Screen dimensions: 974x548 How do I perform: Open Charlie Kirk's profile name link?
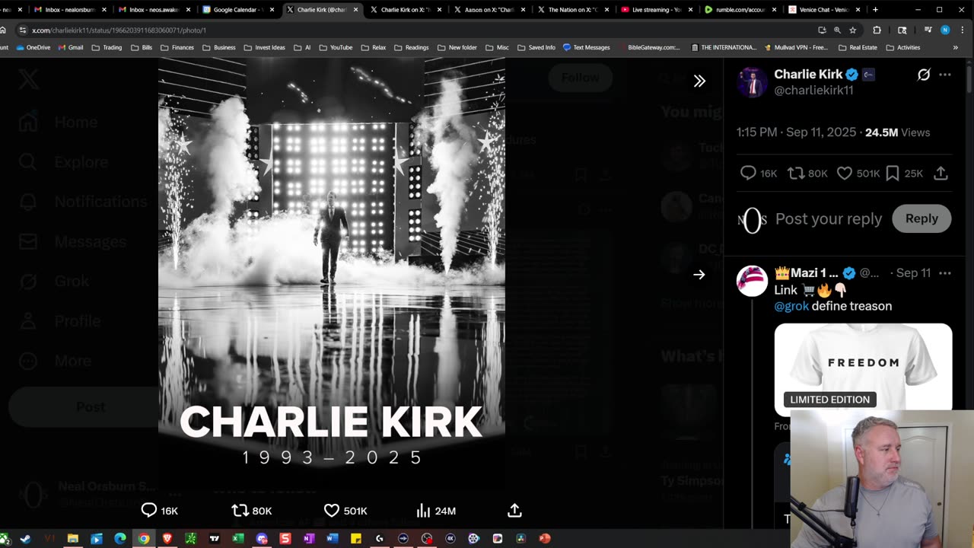(808, 75)
